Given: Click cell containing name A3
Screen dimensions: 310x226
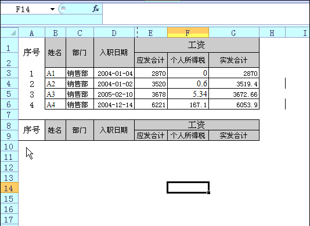Looking at the screenshot, I should [x=55, y=94].
